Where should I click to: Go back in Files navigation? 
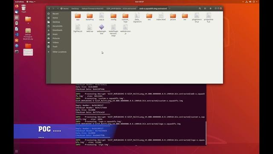point(49,9)
